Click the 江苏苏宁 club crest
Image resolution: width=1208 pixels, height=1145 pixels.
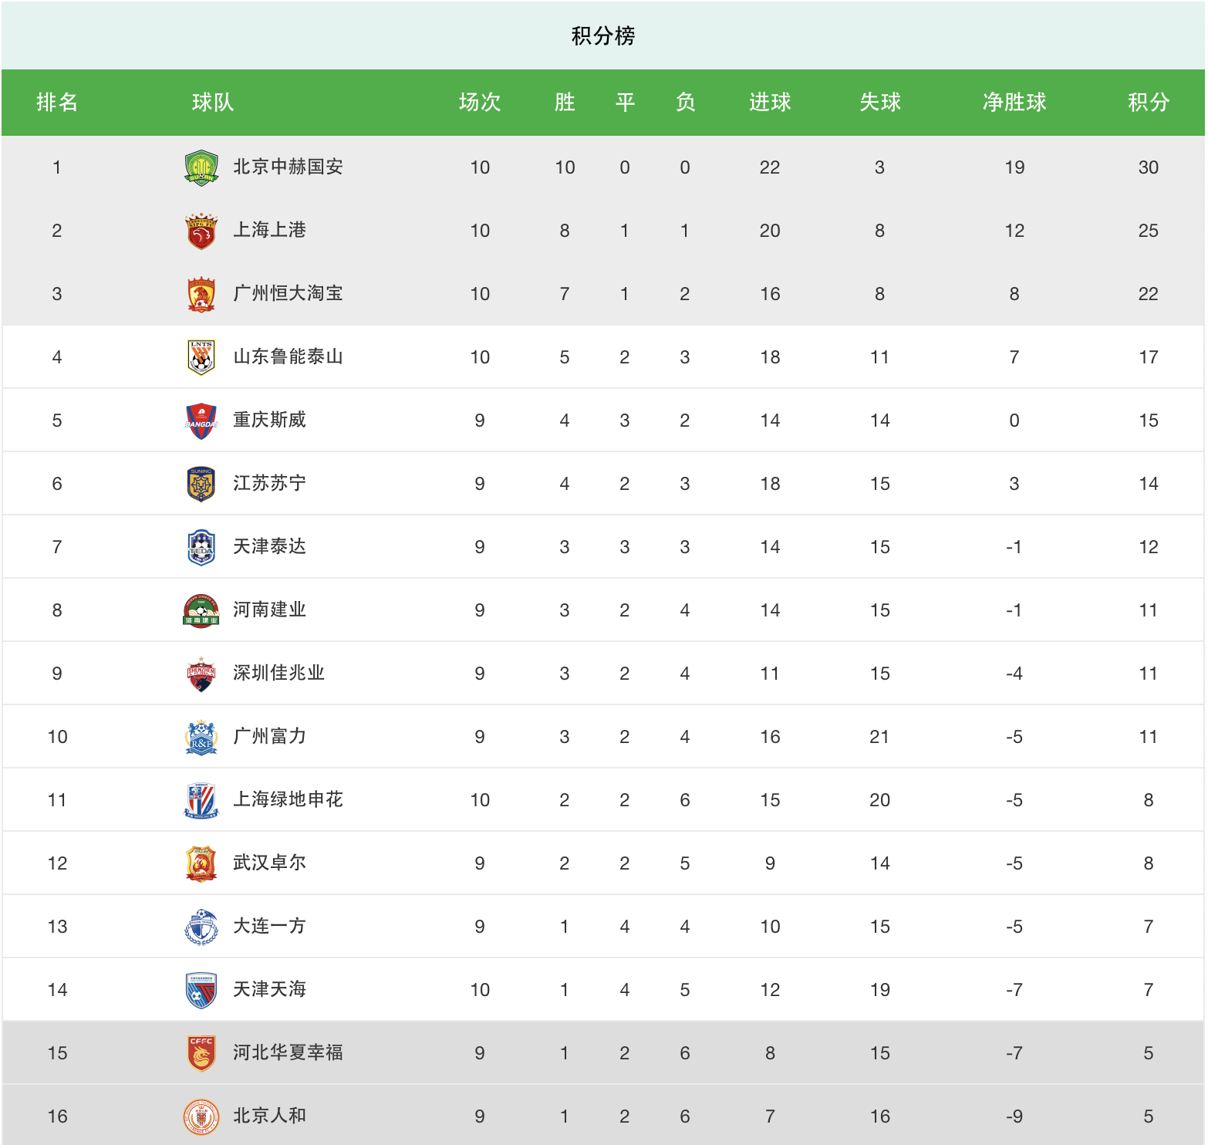(x=201, y=484)
